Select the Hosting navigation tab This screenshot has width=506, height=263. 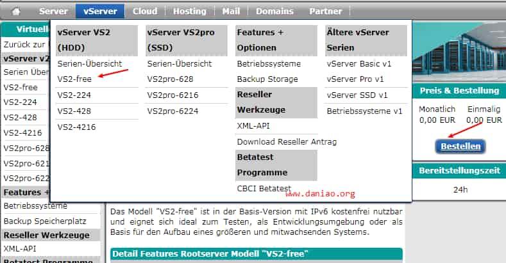point(190,11)
